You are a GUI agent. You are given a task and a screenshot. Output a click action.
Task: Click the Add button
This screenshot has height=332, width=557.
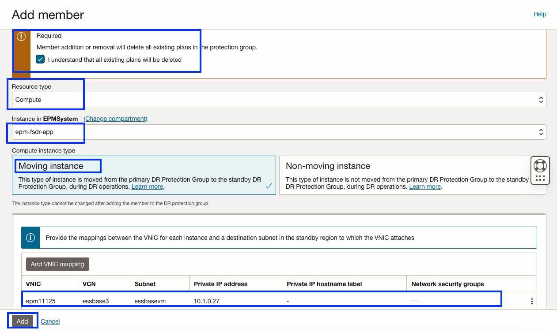[23, 321]
